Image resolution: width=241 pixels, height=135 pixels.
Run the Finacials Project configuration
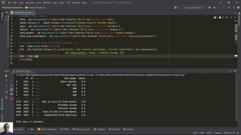(x=210, y=7)
